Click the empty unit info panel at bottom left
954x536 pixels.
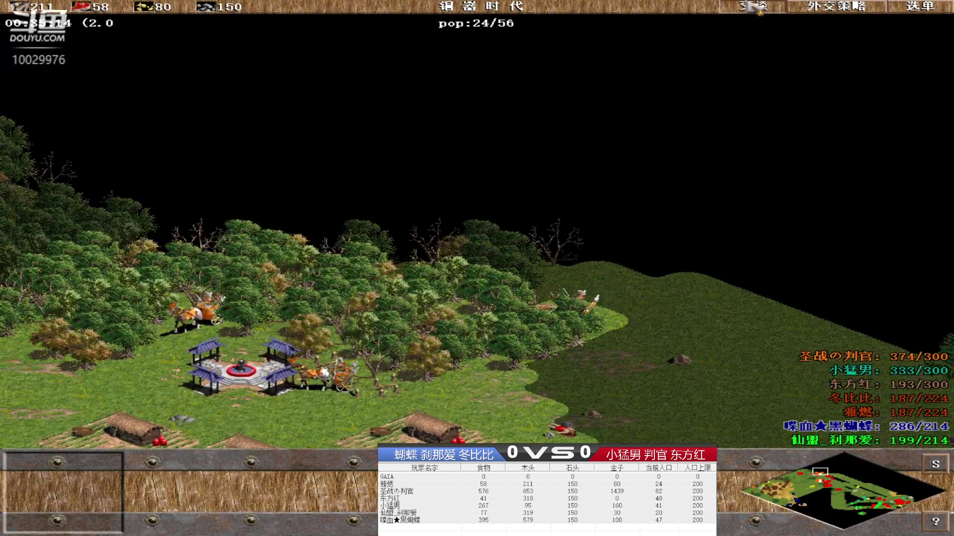tap(63, 491)
